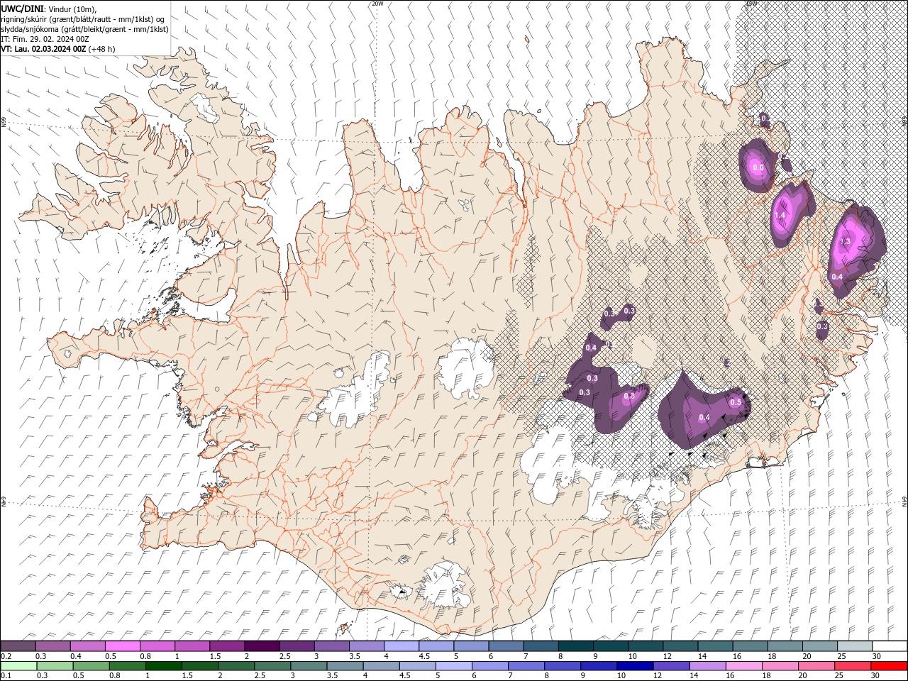Select the periwinkle swatch labelled 4 in upper legend row
This screenshot has height=681, width=908.
click(x=402, y=646)
